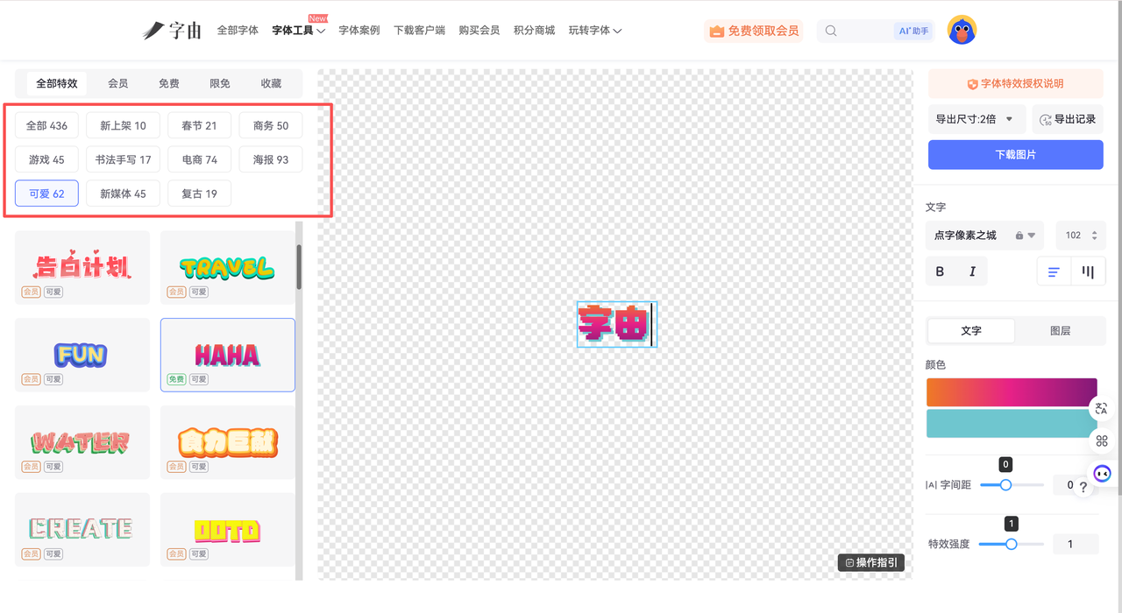Select vertical text layout icon
Screen dimensions: 1122x613
pos(1088,271)
